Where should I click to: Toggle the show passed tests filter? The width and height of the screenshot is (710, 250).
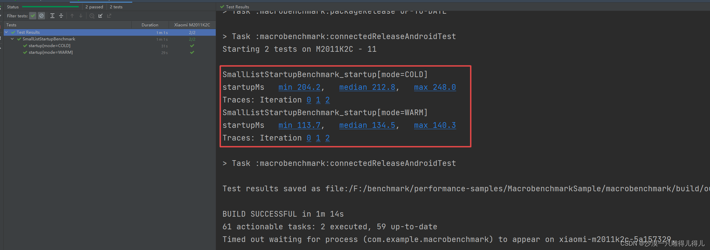tap(33, 16)
